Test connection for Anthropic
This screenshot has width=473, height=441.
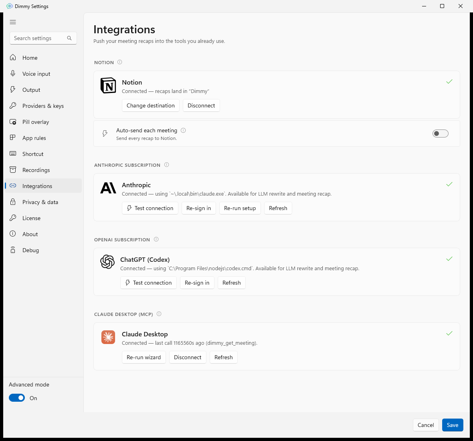tap(150, 208)
